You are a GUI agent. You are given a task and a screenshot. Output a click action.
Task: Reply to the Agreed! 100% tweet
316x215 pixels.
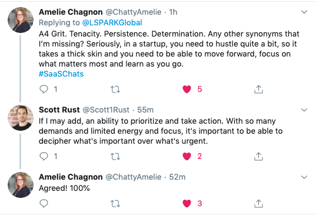pos(44,203)
